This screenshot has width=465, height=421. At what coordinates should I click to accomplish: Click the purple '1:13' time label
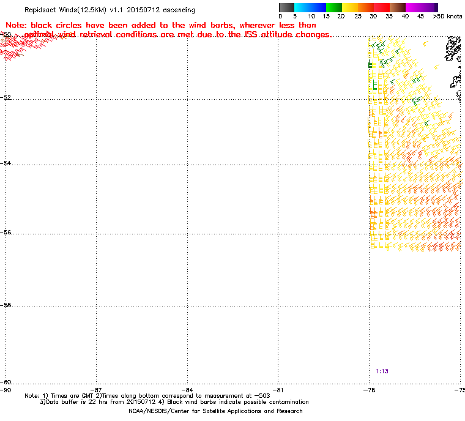tap(382, 371)
